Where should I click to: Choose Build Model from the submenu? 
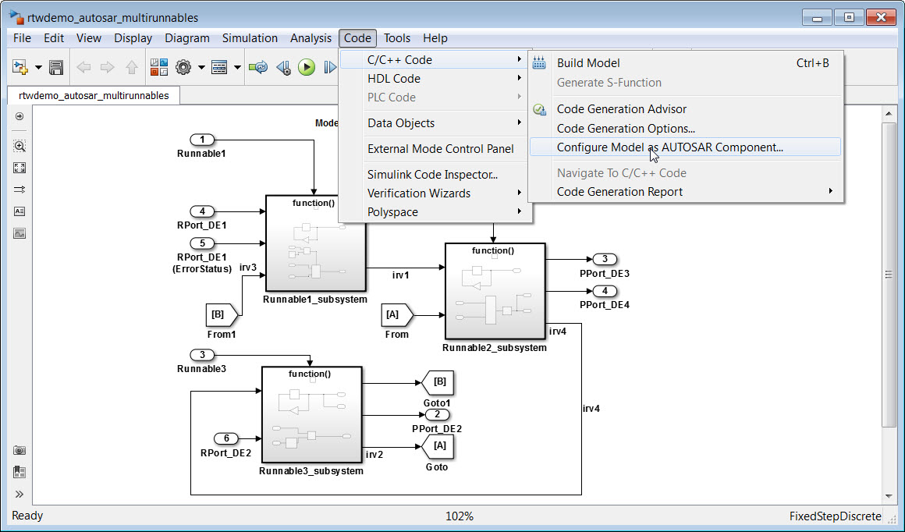(588, 63)
